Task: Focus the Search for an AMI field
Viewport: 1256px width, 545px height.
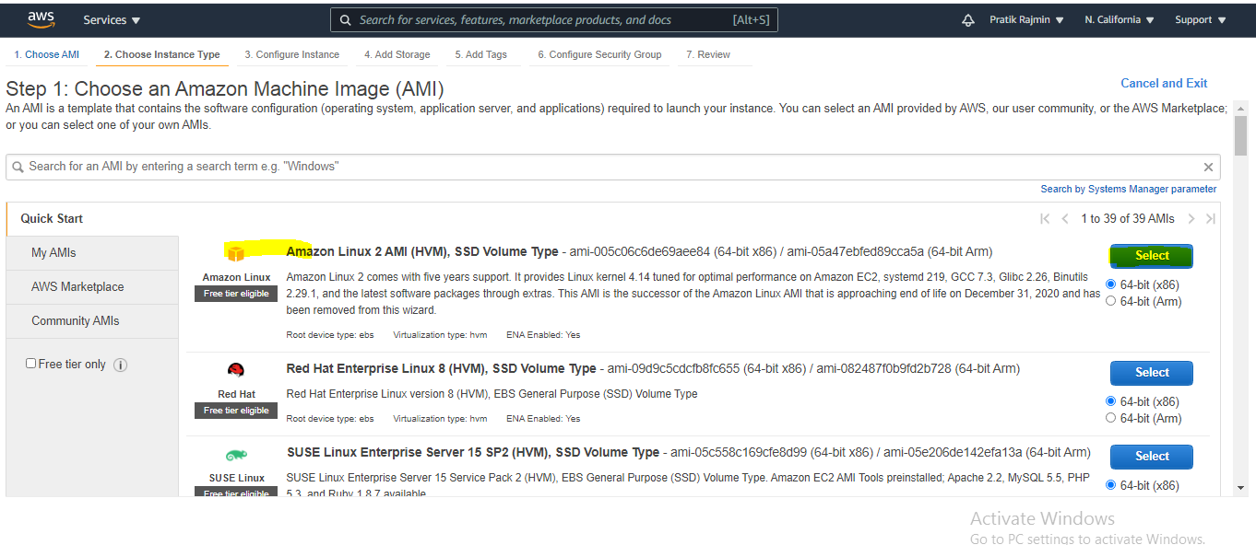Action: (612, 167)
